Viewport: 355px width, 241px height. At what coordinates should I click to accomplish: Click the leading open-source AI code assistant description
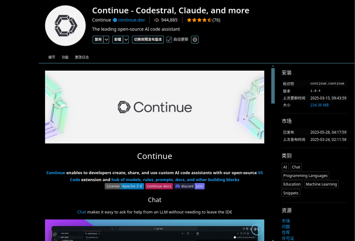pyautogui.click(x=136, y=29)
